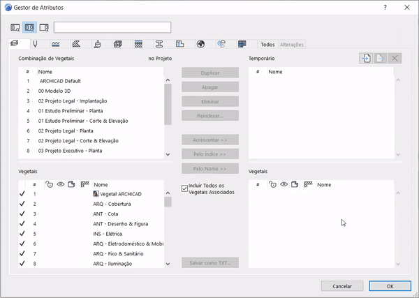Open the Fills attribute tab

tap(76, 44)
